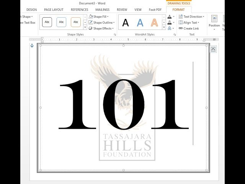Click the Text Fill icon
This screenshot has width=245, height=184.
tap(170, 16)
